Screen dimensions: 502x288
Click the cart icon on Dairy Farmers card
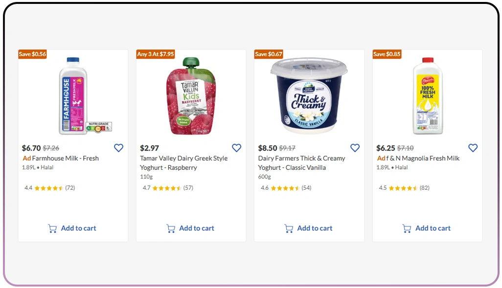pyautogui.click(x=289, y=228)
